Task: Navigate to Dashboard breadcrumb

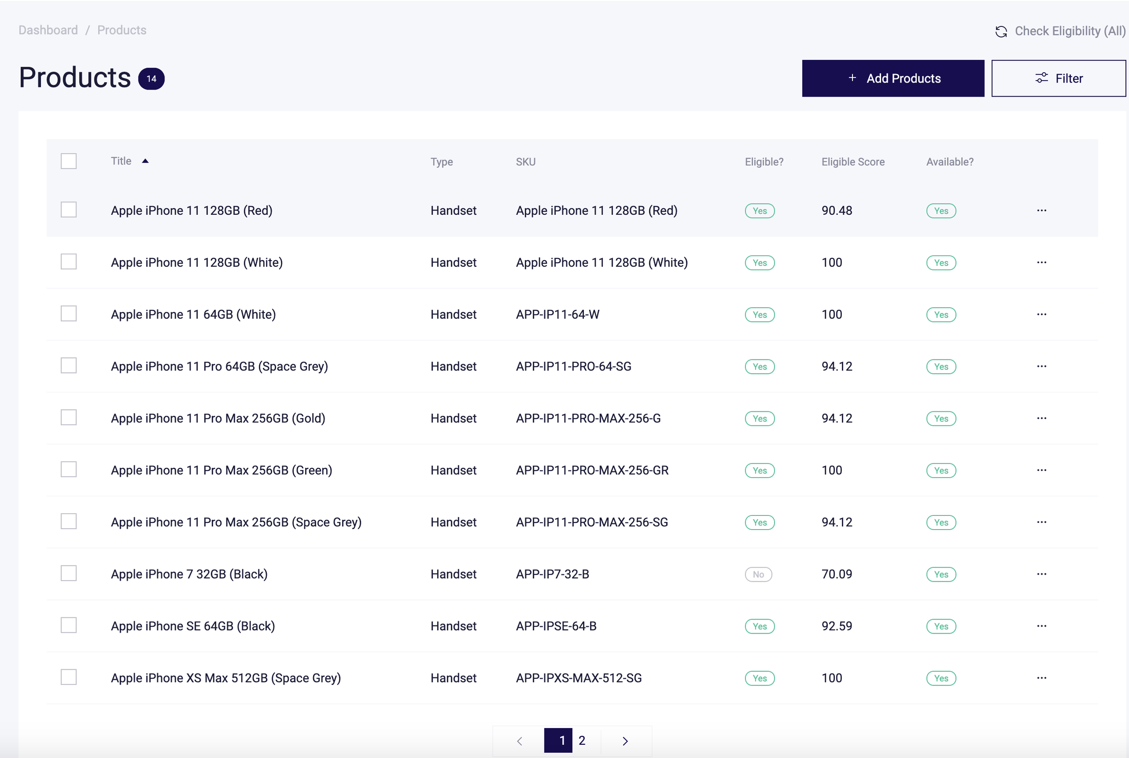Action: tap(48, 30)
